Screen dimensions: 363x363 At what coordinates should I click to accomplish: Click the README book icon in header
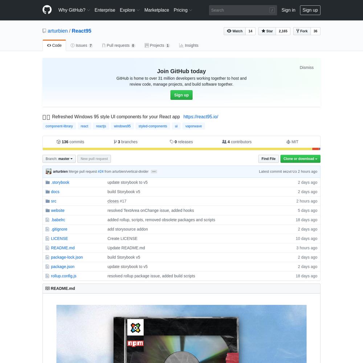pos(48,289)
